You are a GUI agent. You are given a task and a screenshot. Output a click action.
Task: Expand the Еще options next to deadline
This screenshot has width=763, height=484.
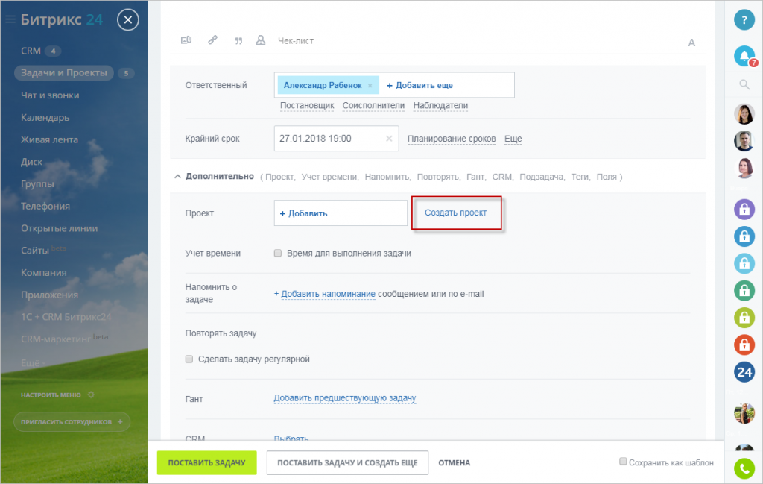tap(513, 139)
